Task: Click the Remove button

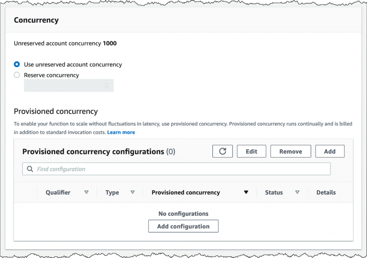Action: [291, 151]
